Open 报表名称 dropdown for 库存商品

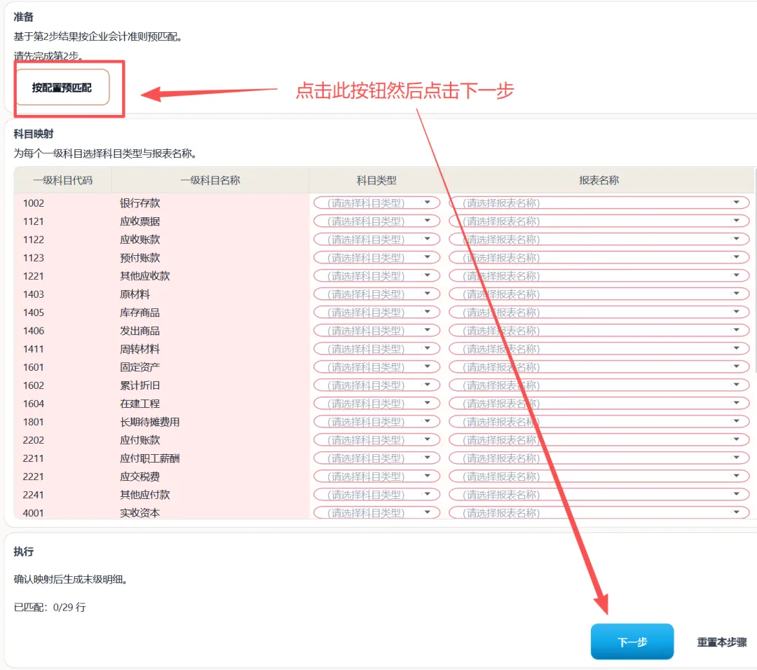coord(599,313)
